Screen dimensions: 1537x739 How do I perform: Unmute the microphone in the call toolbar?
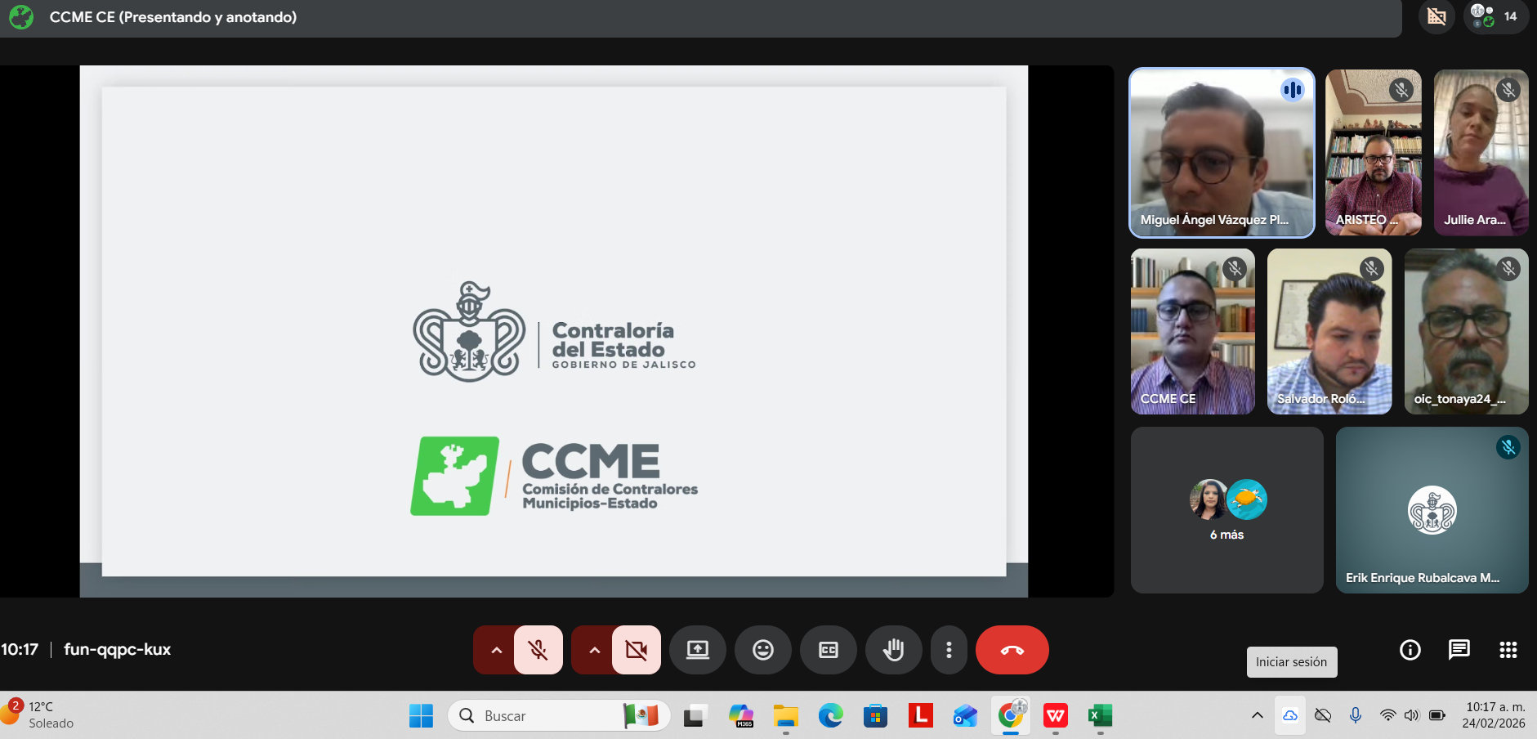[x=538, y=650]
